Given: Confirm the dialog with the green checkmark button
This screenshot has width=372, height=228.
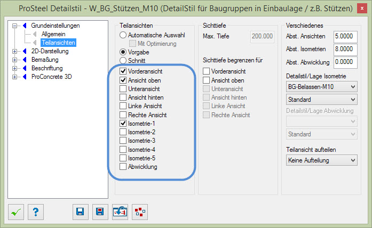Looking at the screenshot, I should (x=16, y=212).
